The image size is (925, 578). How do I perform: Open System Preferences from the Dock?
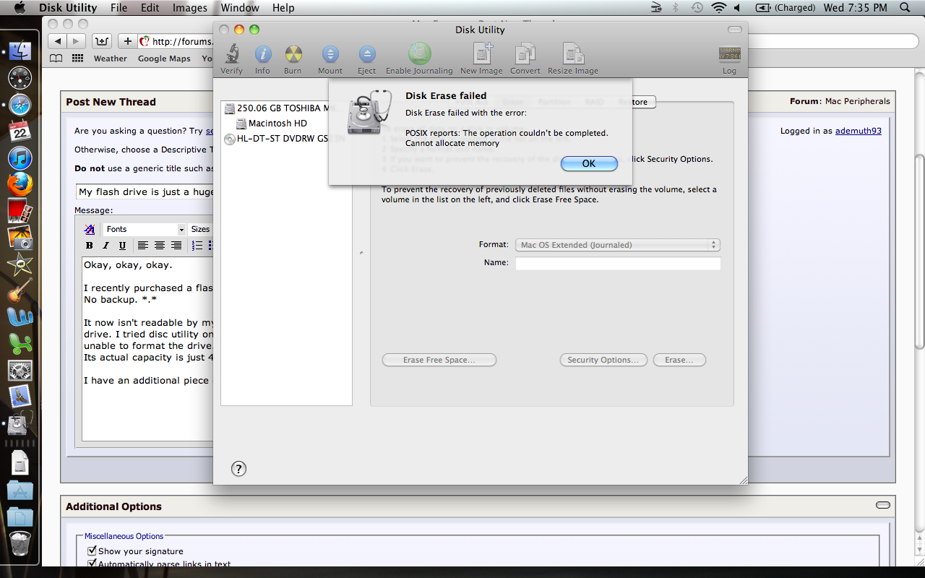(20, 371)
